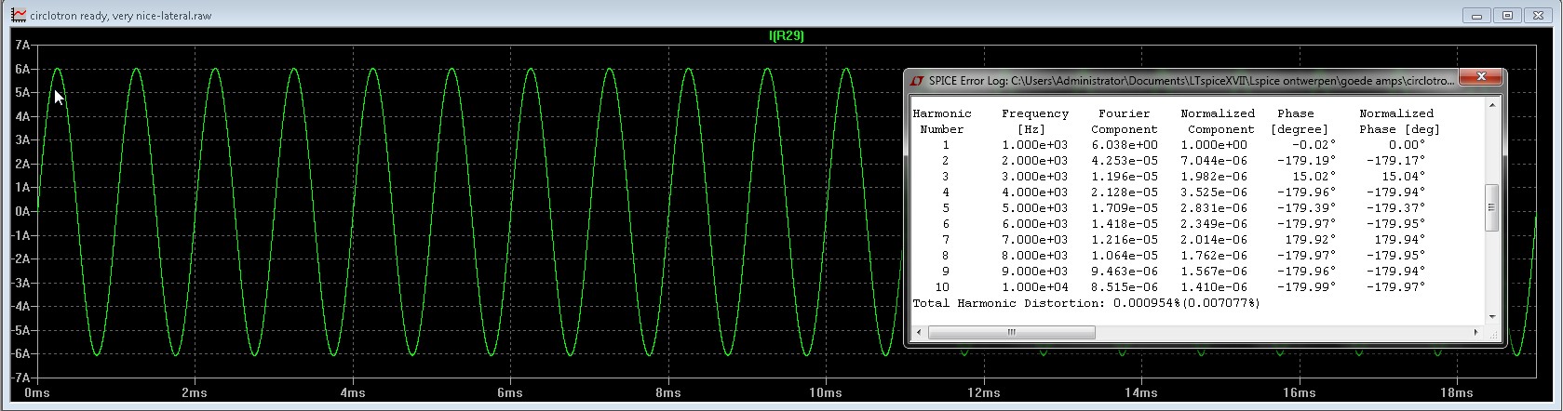Click the Total Harmonic Distortion line
Image resolution: width=1563 pixels, height=411 pixels.
point(1085,303)
